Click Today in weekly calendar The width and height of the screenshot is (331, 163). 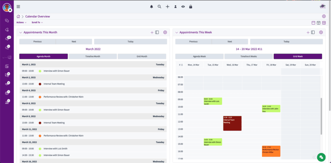click(x=287, y=41)
